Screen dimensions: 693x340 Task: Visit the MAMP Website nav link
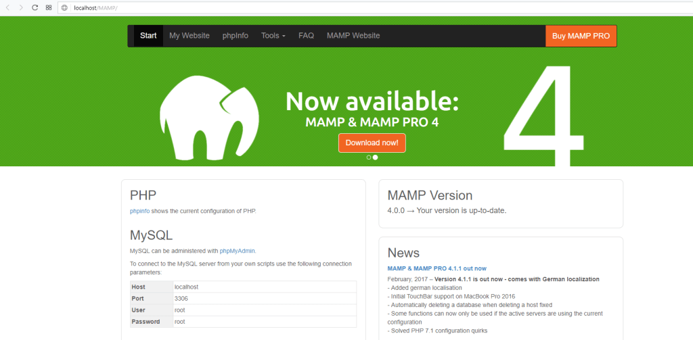pyautogui.click(x=353, y=36)
